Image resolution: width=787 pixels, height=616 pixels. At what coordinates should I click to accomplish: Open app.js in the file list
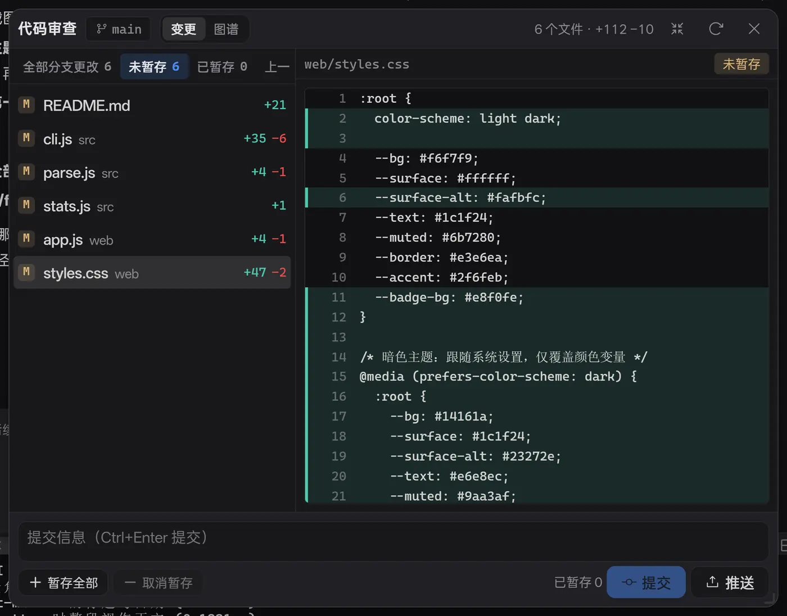pos(152,239)
